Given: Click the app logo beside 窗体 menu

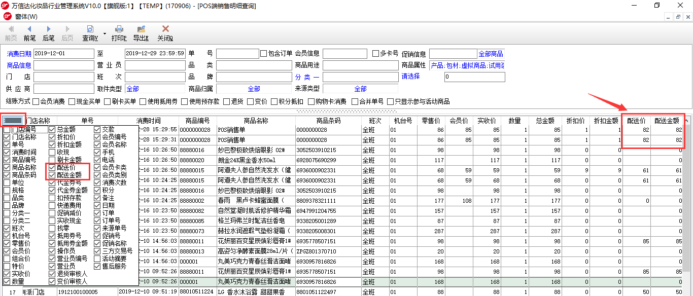Looking at the screenshot, I should [7, 17].
